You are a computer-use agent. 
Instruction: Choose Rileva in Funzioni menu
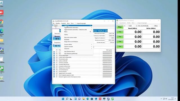[77, 32]
